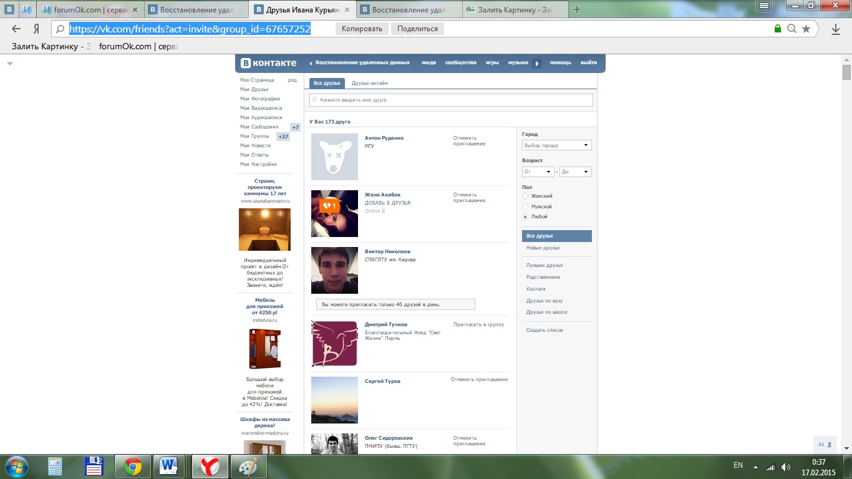The height and width of the screenshot is (479, 852).
Task: Switch to 'Друзья онлайн' tab
Action: pos(369,83)
